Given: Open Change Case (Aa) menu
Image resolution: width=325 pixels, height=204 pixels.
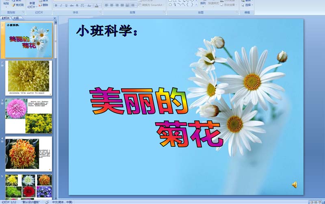Looking at the screenshot, I should (89, 6).
